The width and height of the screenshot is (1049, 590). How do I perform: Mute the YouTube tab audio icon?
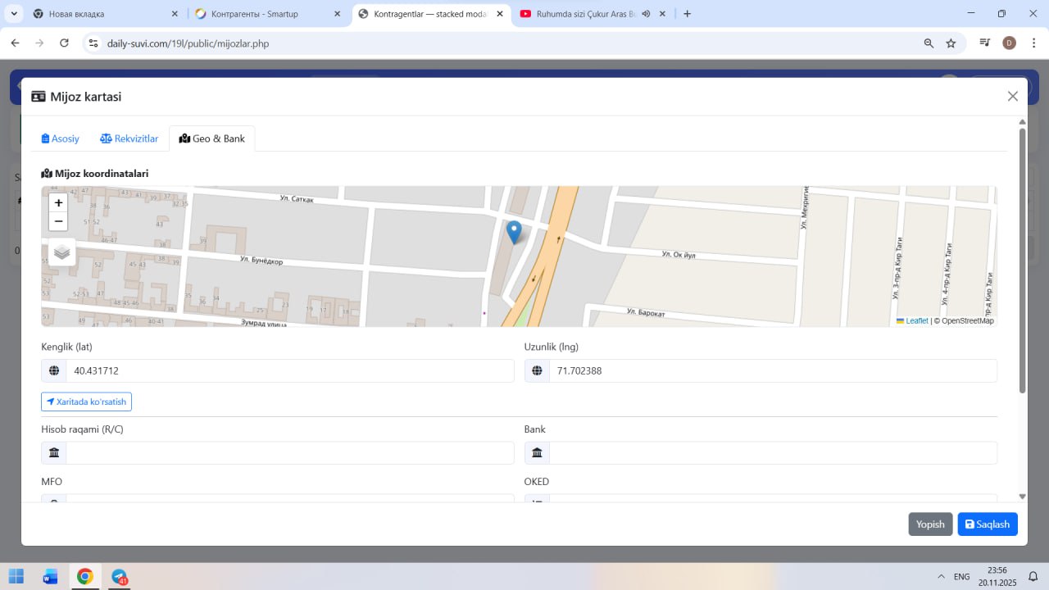pyautogui.click(x=646, y=14)
